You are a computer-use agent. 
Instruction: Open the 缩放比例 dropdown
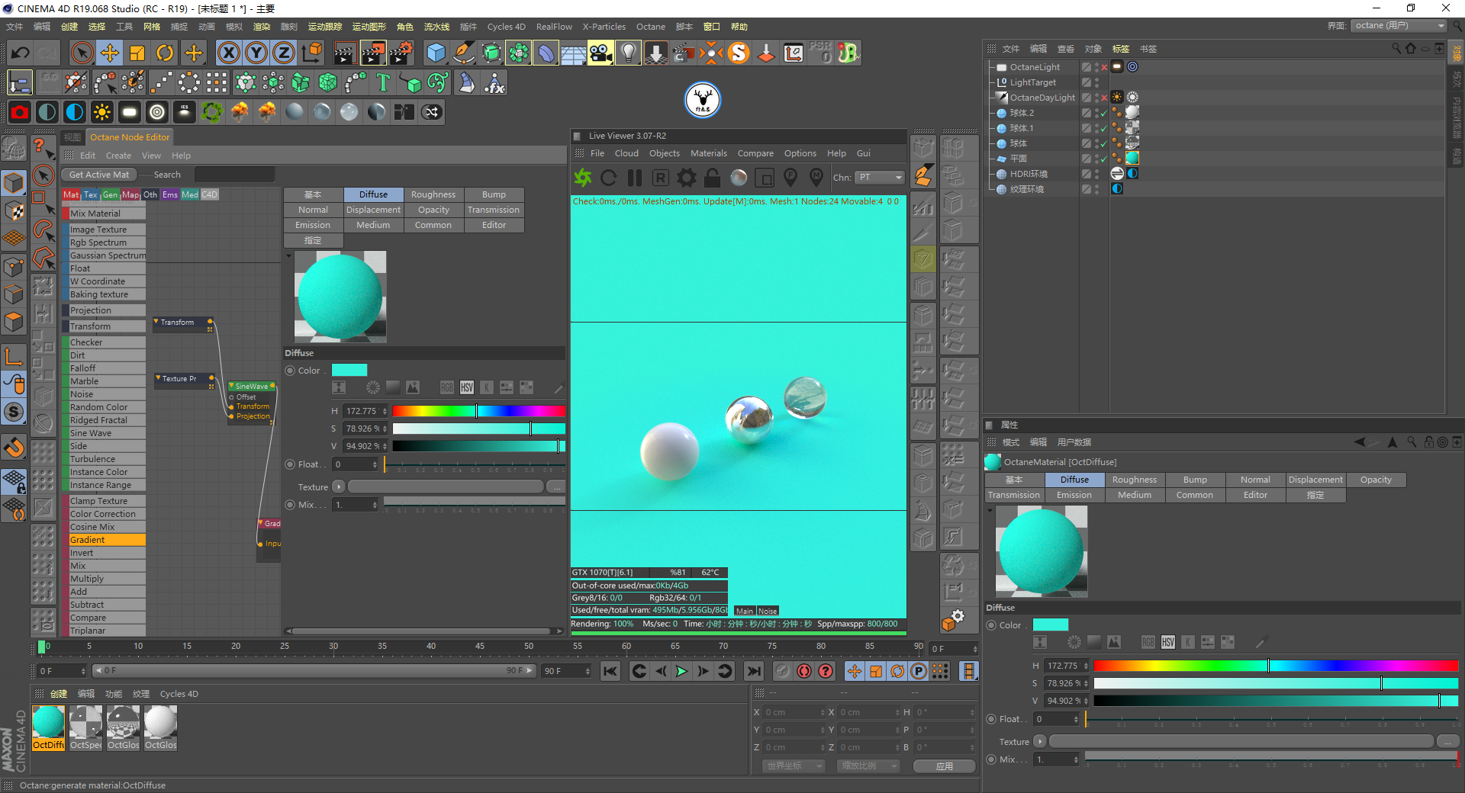click(x=868, y=766)
